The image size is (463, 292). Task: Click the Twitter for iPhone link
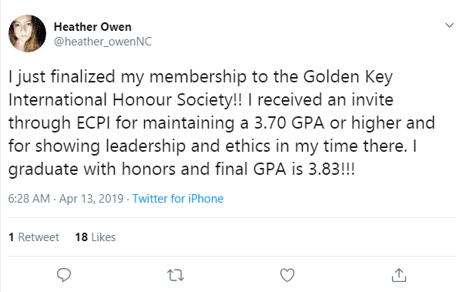point(178,199)
